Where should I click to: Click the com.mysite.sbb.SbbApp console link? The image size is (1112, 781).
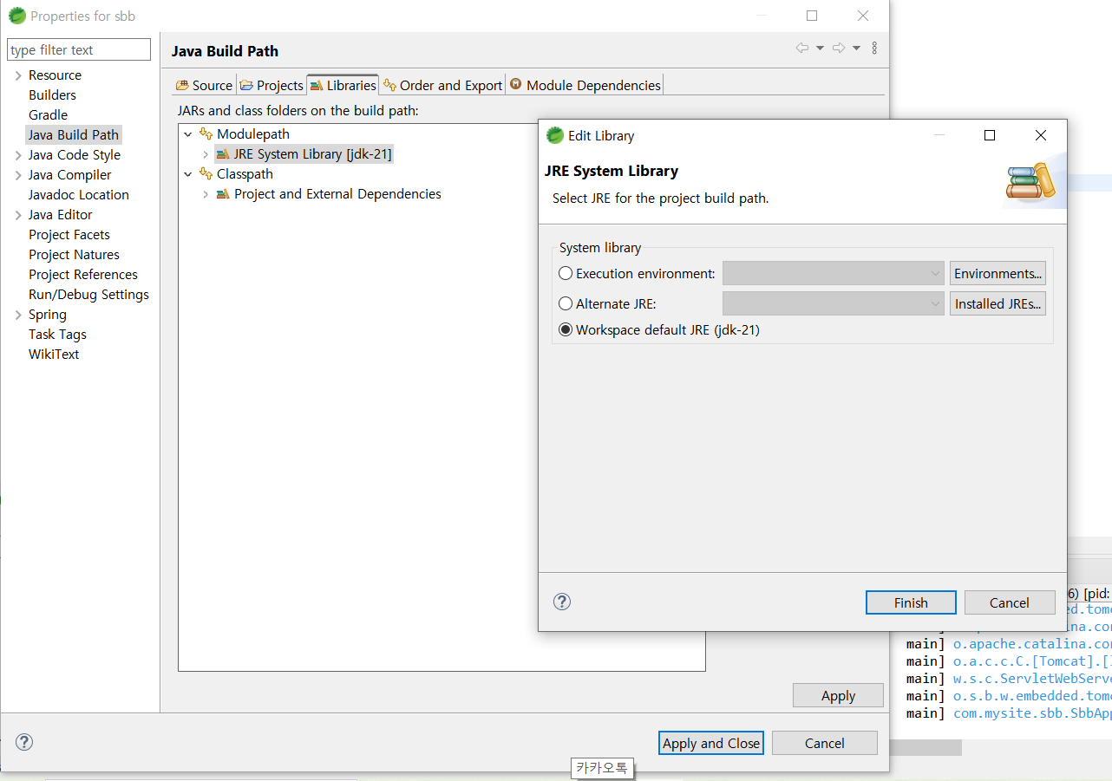[1032, 713]
